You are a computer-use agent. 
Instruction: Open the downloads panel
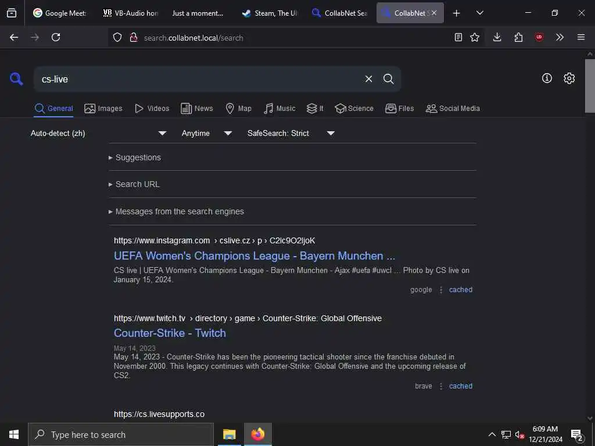click(x=497, y=37)
